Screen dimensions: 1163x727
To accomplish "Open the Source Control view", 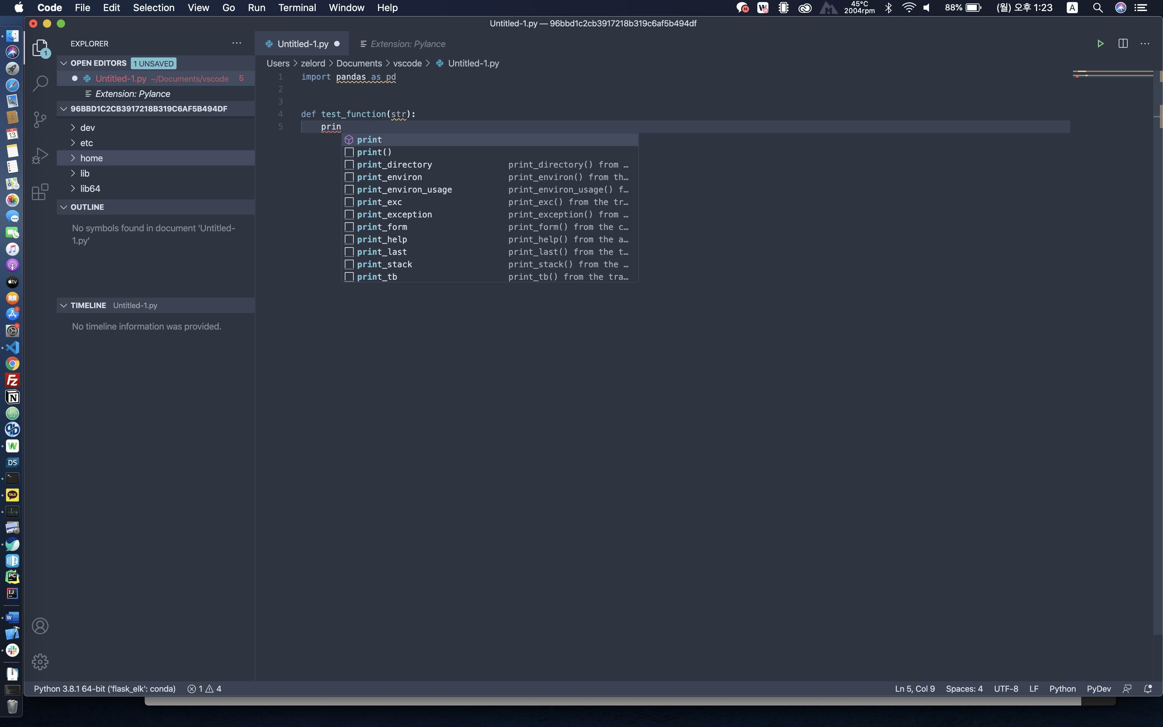I will coord(40,119).
